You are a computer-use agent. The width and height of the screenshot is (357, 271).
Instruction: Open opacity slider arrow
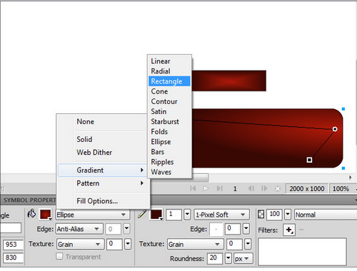pos(288,215)
